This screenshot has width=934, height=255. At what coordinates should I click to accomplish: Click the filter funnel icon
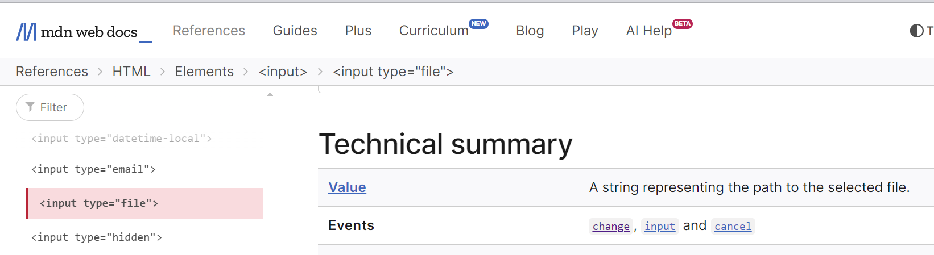(30, 107)
